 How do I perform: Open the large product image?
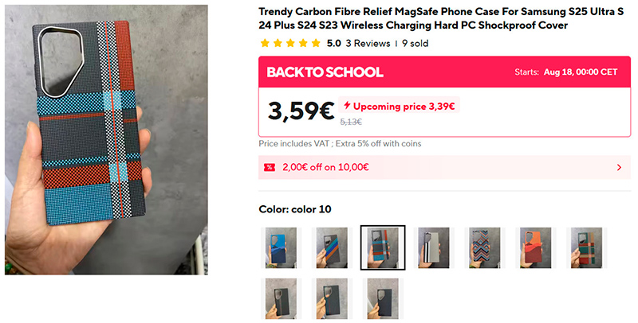click(x=106, y=140)
